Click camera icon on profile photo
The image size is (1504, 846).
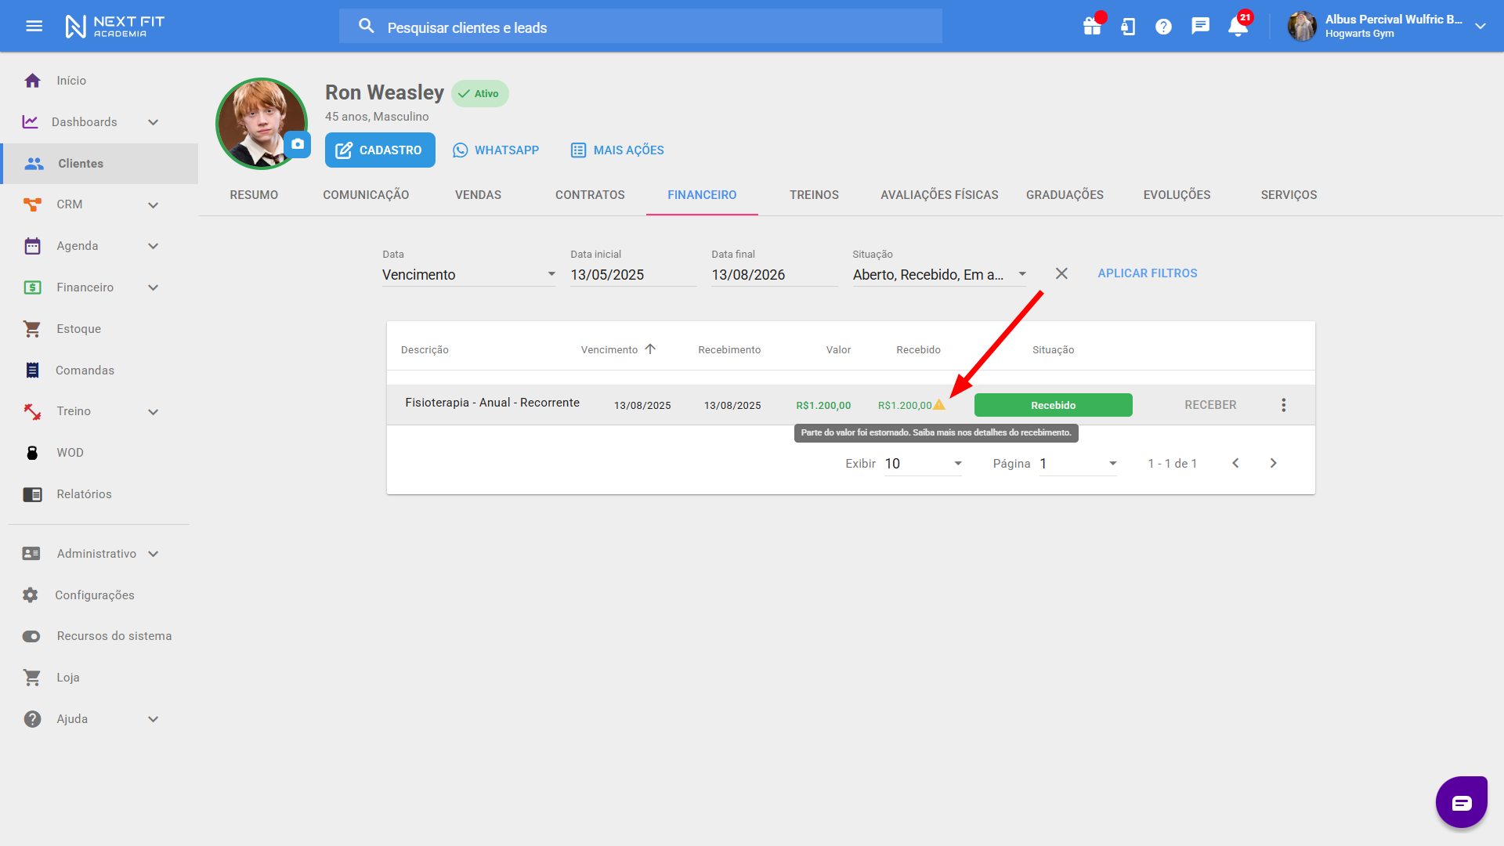(x=298, y=144)
